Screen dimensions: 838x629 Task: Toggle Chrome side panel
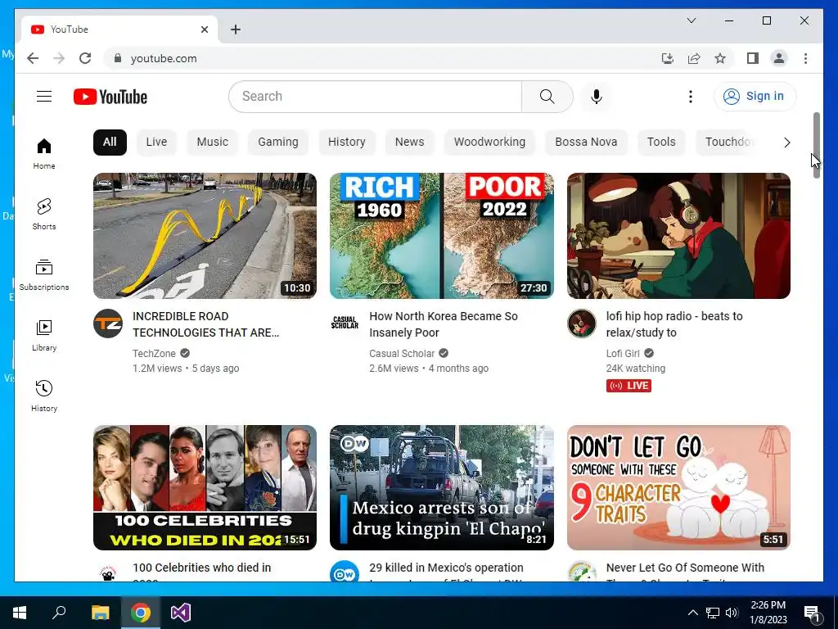(753, 58)
